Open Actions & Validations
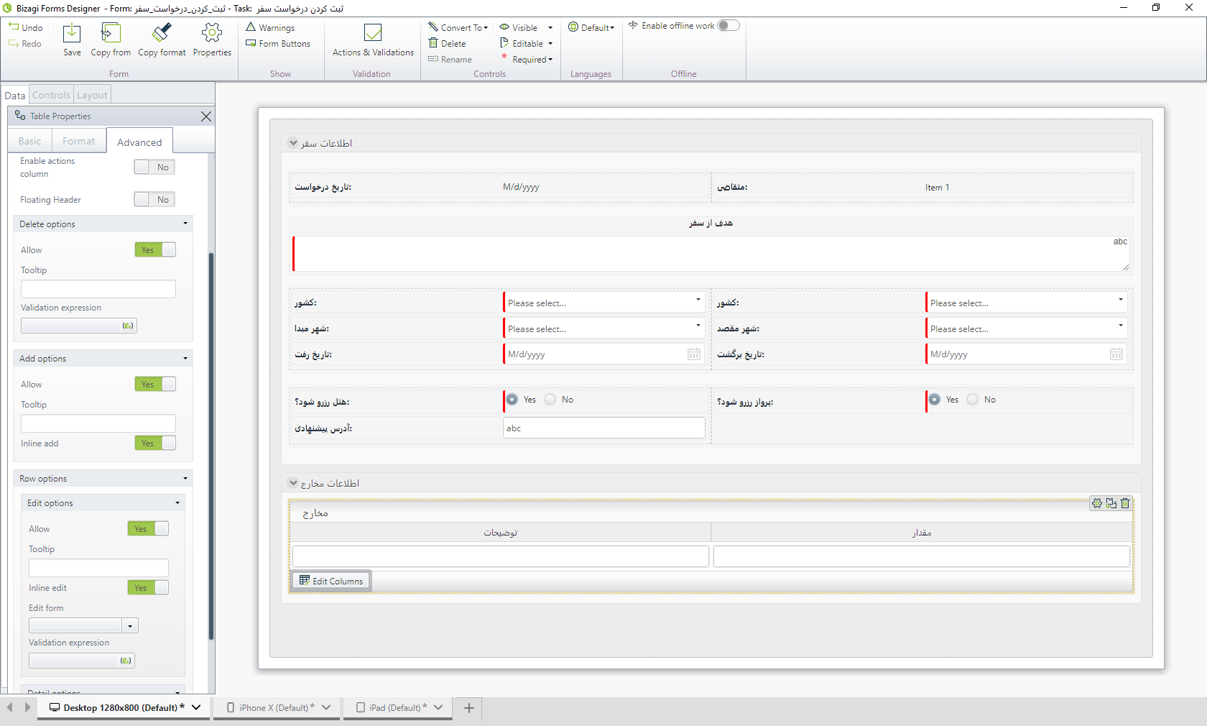 click(373, 40)
